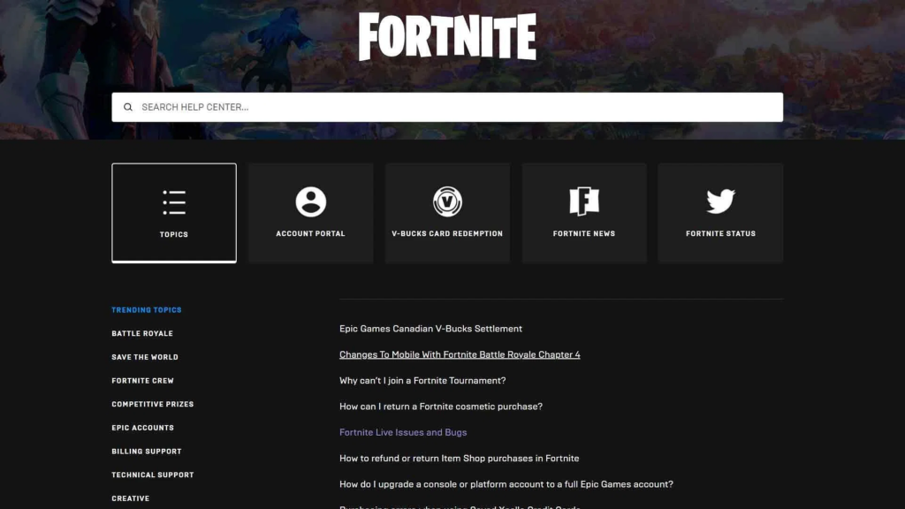905x509 pixels.
Task: Click the Account Portal label text
Action: pos(310,233)
